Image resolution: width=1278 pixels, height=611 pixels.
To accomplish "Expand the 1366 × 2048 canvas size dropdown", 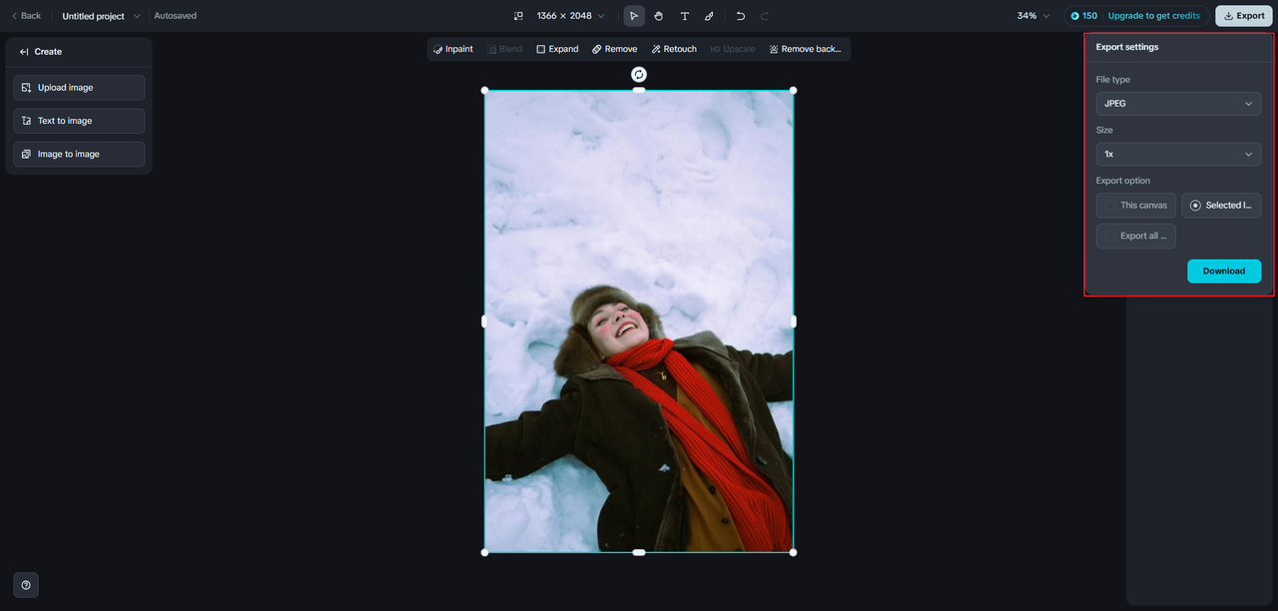I will (x=570, y=16).
